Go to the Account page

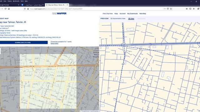pos(122,14)
